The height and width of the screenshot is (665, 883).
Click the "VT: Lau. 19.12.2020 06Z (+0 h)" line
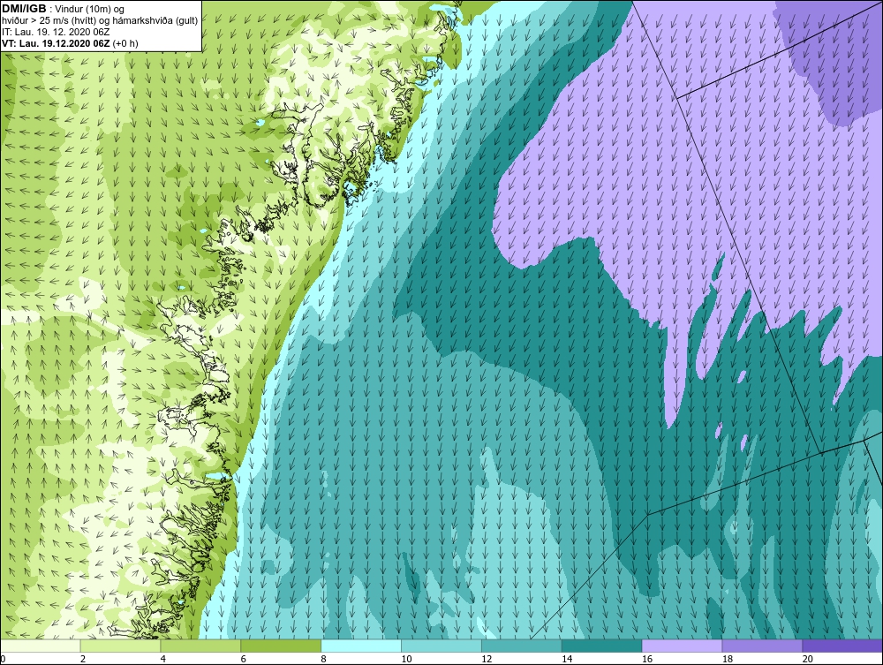(70, 43)
